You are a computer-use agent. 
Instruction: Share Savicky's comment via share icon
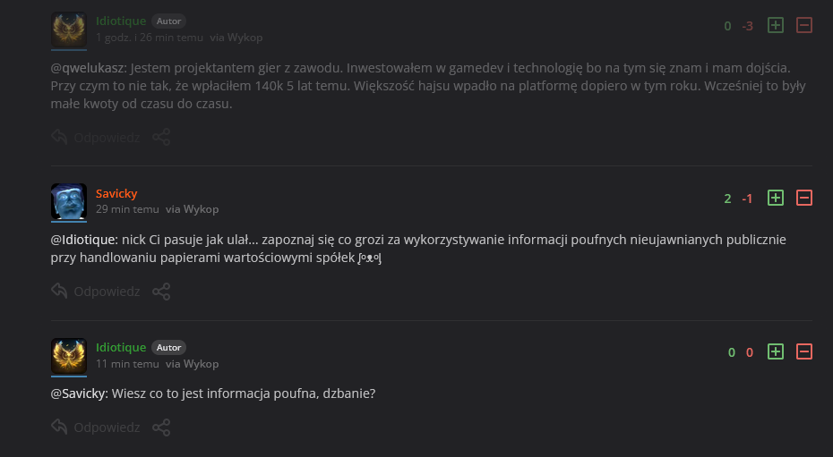pos(161,292)
